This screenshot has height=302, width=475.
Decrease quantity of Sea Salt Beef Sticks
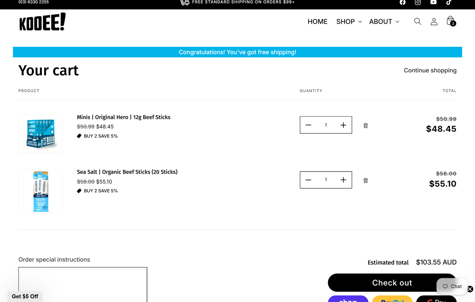pos(308,180)
